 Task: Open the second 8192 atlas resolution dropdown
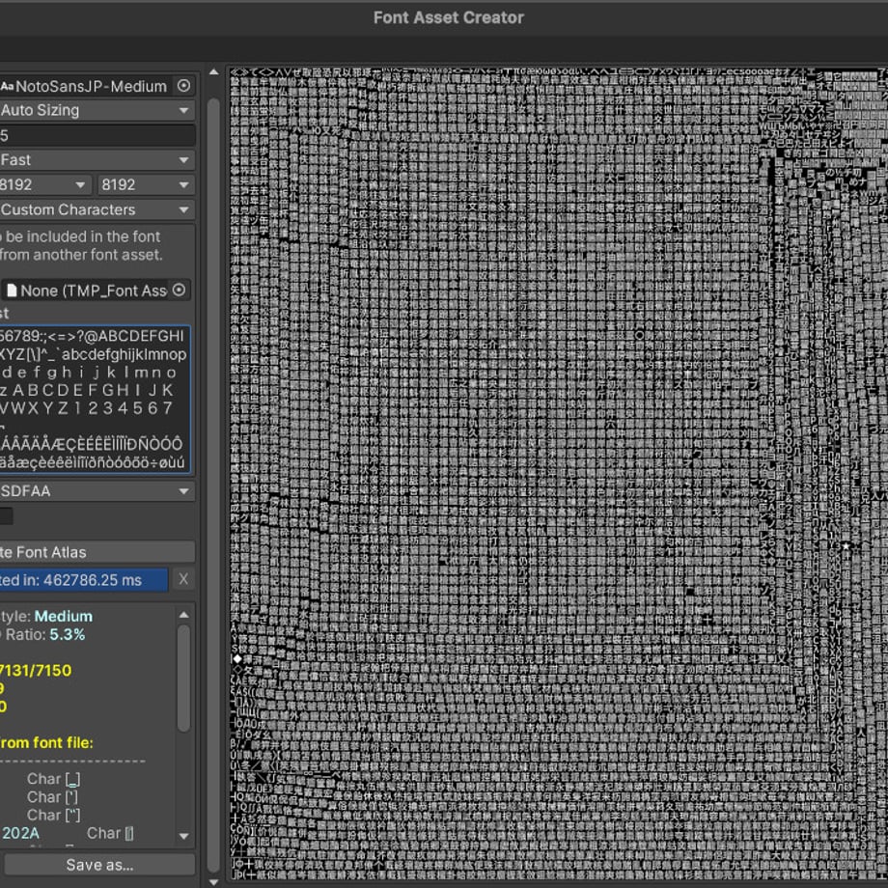point(146,185)
